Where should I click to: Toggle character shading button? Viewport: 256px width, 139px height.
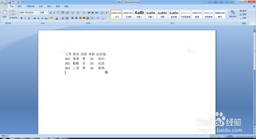pos(63,18)
